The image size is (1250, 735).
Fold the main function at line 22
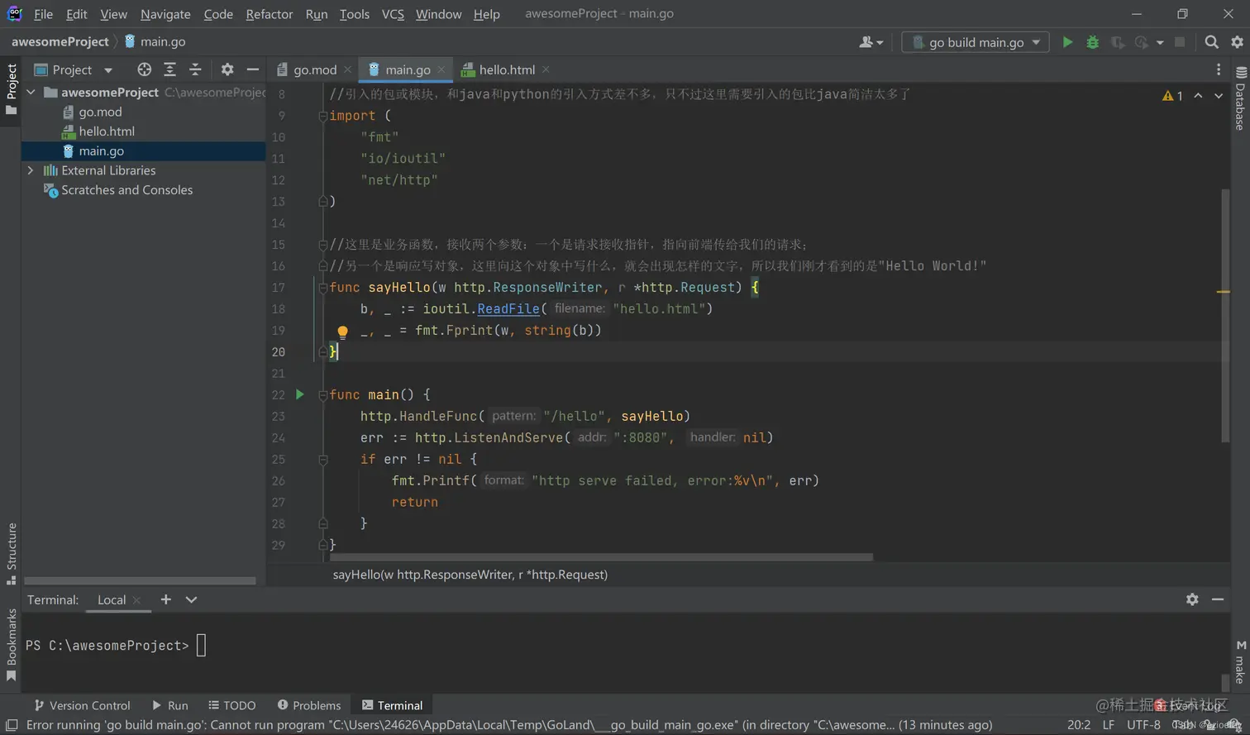[x=323, y=395]
